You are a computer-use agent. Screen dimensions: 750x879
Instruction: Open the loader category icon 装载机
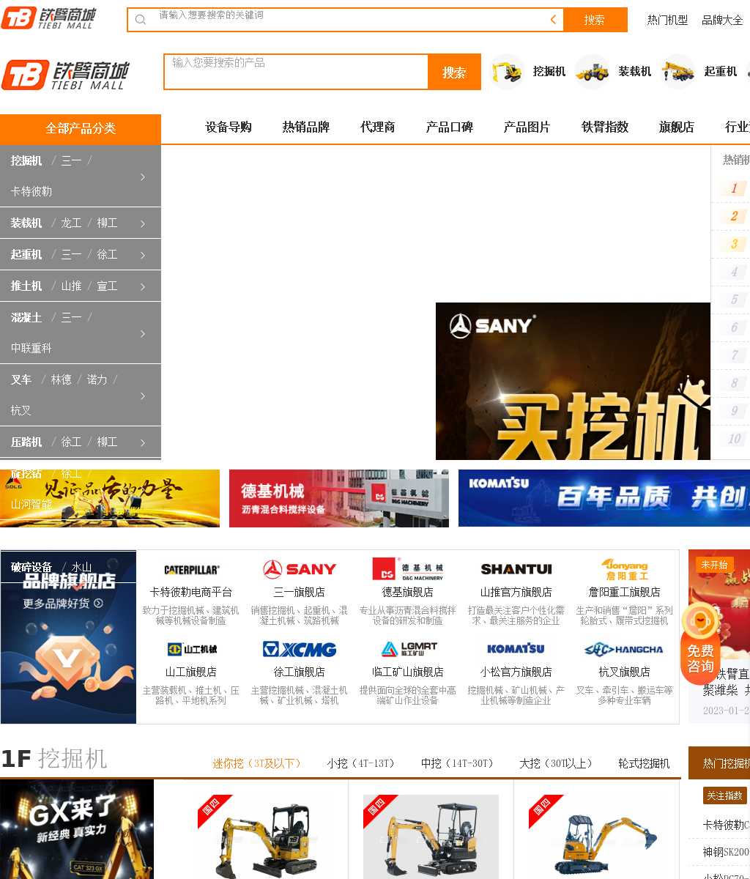click(x=593, y=72)
